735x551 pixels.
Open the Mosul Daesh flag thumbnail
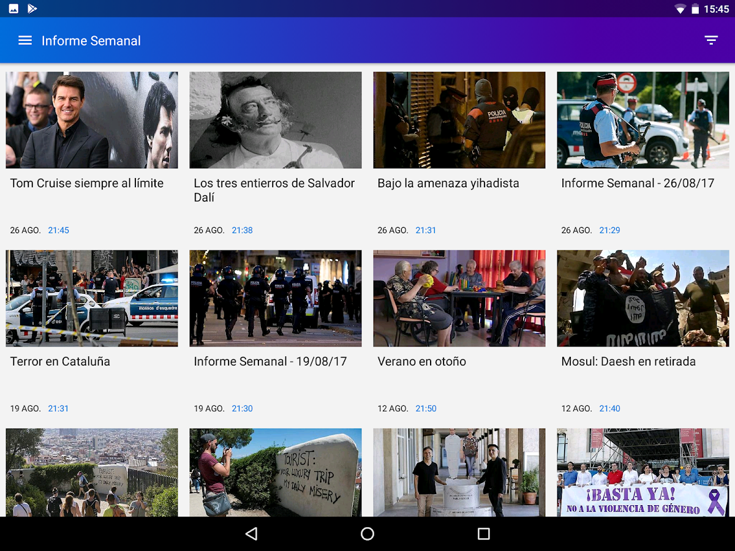(643, 298)
